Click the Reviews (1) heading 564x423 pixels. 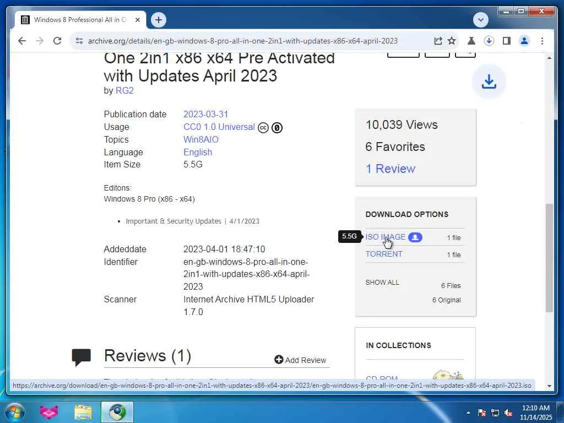click(148, 356)
